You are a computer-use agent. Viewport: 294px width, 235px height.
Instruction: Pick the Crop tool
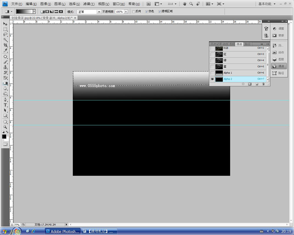pyautogui.click(x=6, y=45)
